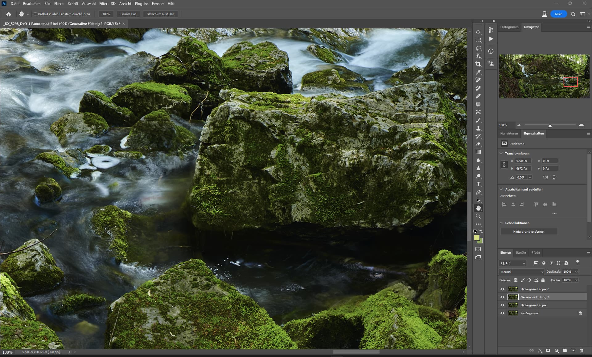Screen dimensions: 592x357
Task: Select the Brush tool
Action: [478, 120]
